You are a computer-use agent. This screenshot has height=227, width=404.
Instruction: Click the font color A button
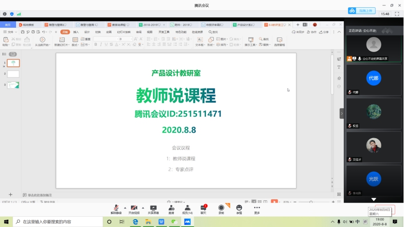click(x=117, y=45)
